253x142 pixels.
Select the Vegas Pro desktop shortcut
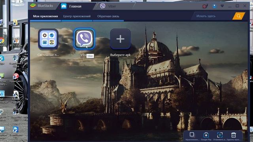pos(16,115)
